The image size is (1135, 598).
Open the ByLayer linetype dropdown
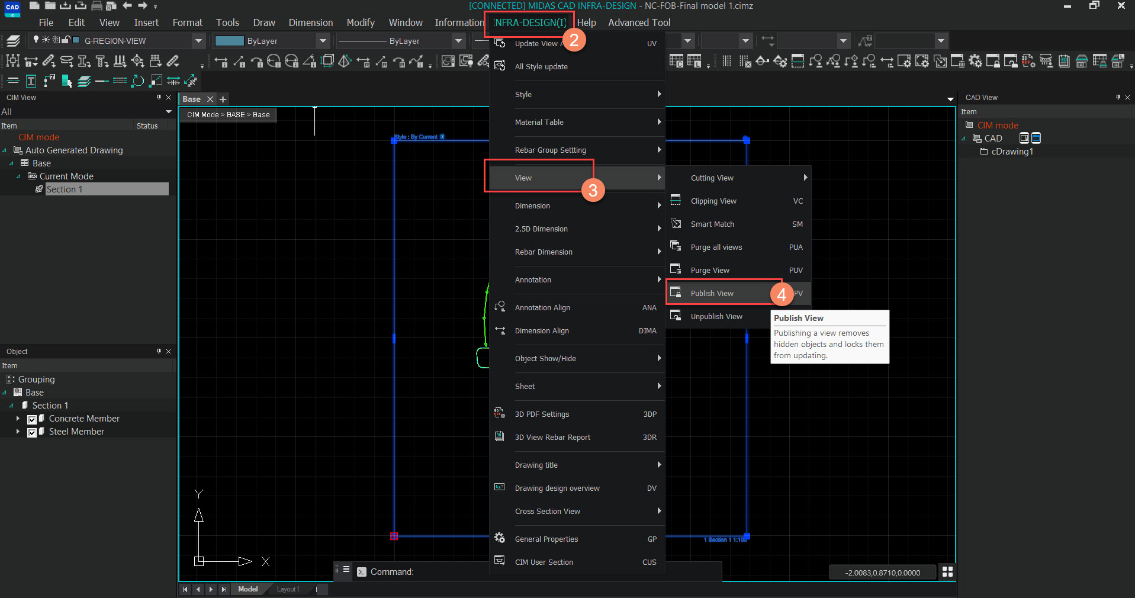click(x=458, y=41)
